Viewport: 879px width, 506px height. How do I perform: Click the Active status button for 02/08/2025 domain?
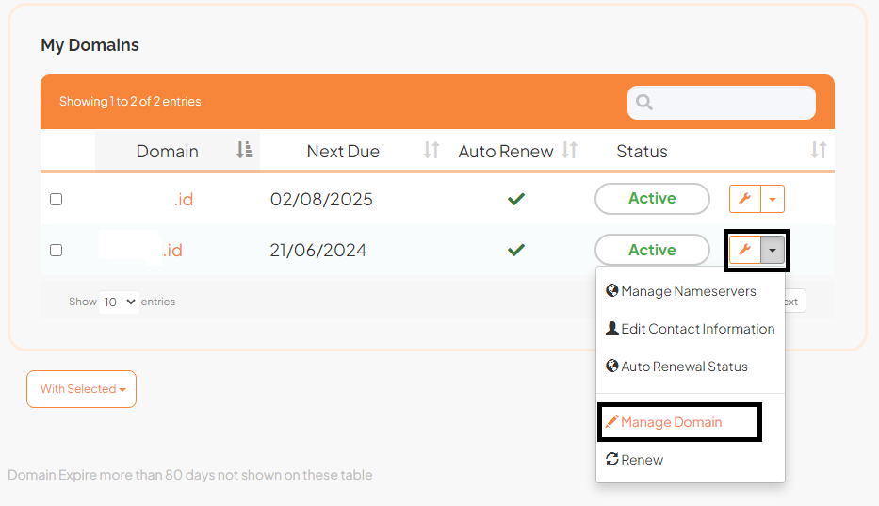click(652, 199)
